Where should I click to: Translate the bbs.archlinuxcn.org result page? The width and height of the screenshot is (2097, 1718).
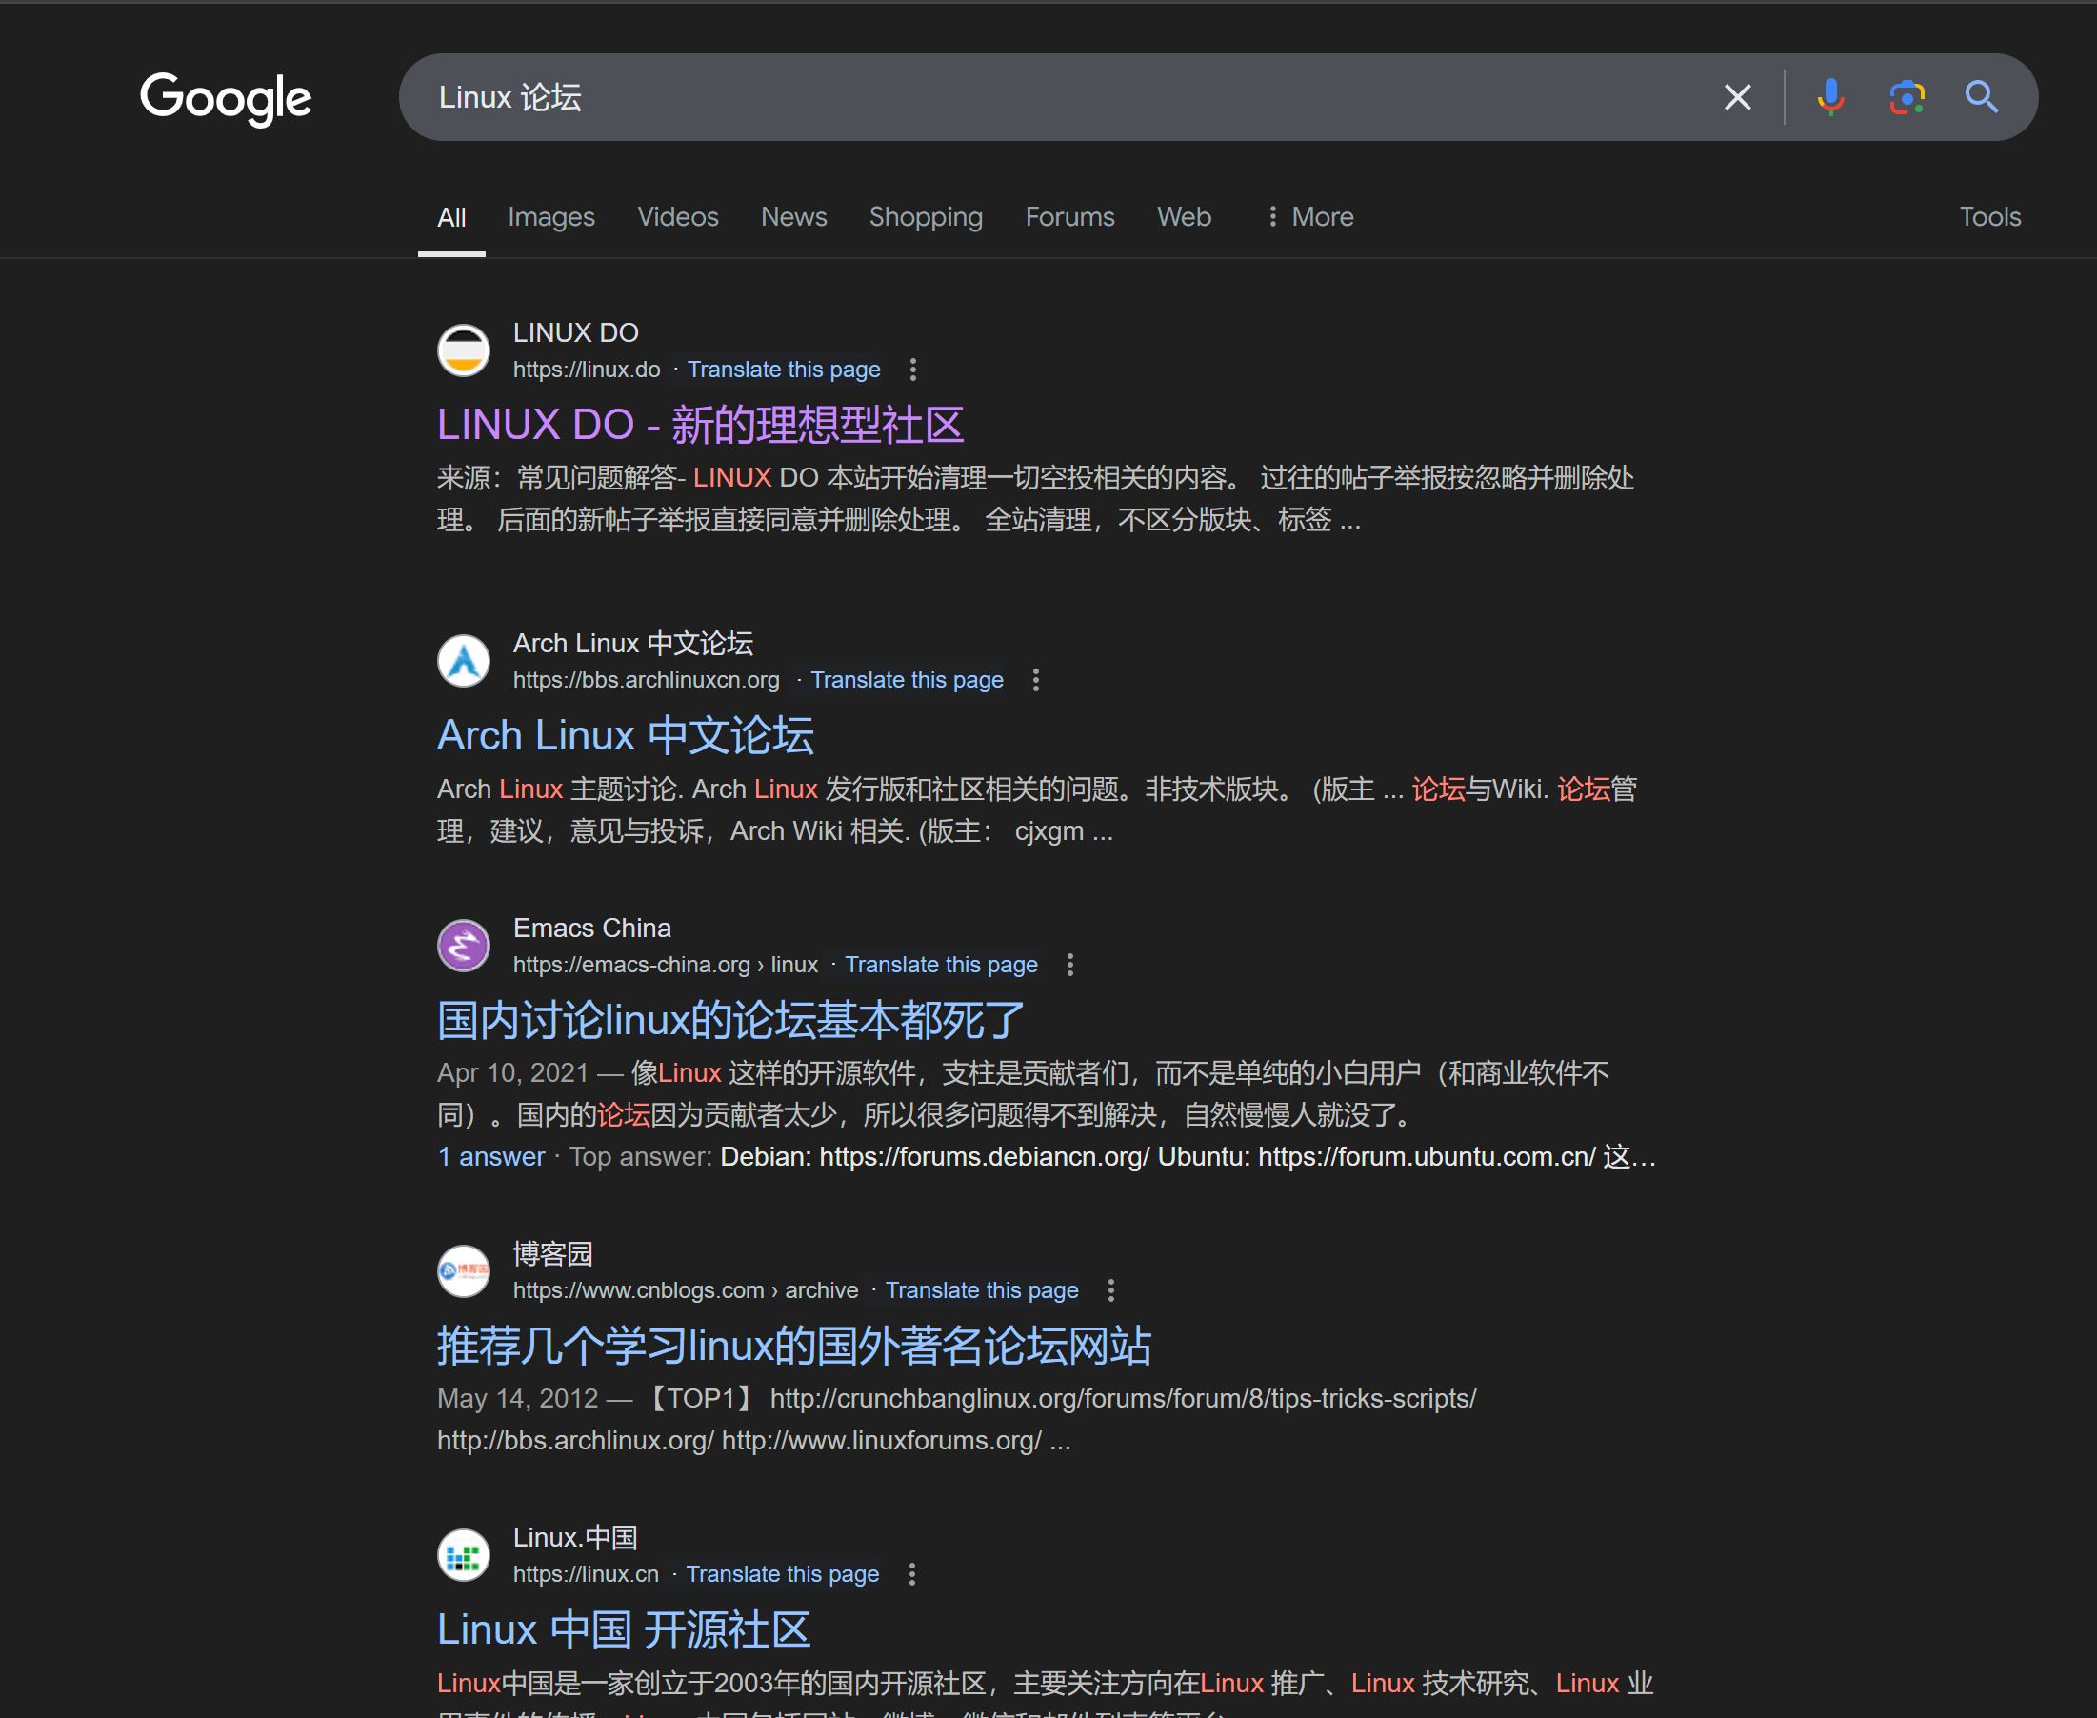click(x=907, y=681)
